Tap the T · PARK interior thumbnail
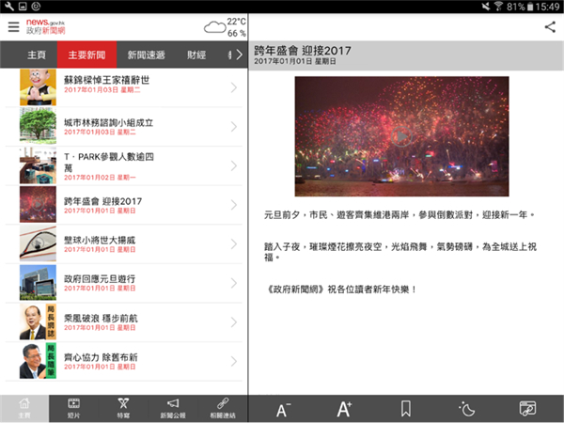Screen dimensions: 564x423 click(38, 165)
